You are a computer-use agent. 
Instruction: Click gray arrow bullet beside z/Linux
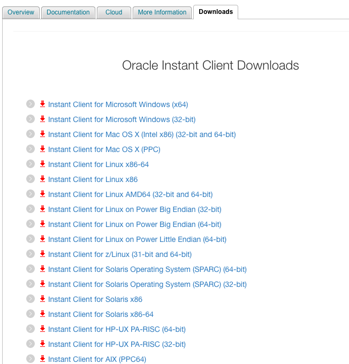(31, 254)
